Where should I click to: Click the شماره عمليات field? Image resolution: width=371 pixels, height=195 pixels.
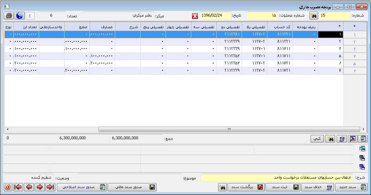click(x=262, y=16)
